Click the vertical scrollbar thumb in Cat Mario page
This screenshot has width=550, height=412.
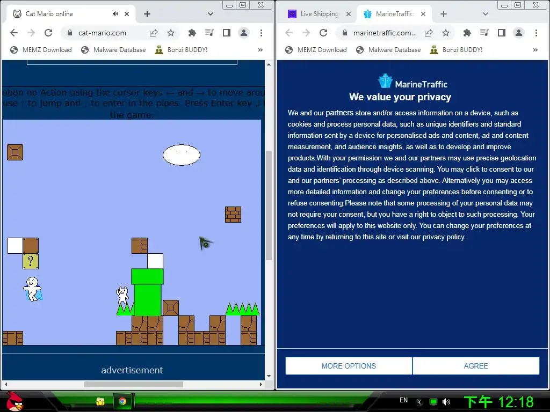[x=269, y=205]
